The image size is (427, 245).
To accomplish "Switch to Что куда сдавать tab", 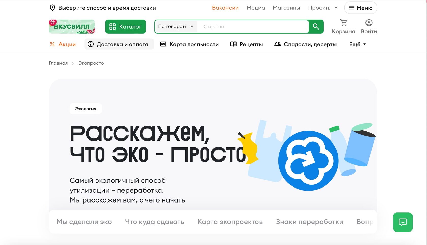I will [x=155, y=222].
